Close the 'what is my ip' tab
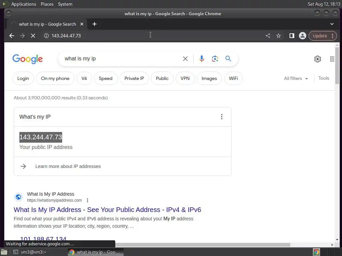The image size is (342, 256). [x=82, y=24]
